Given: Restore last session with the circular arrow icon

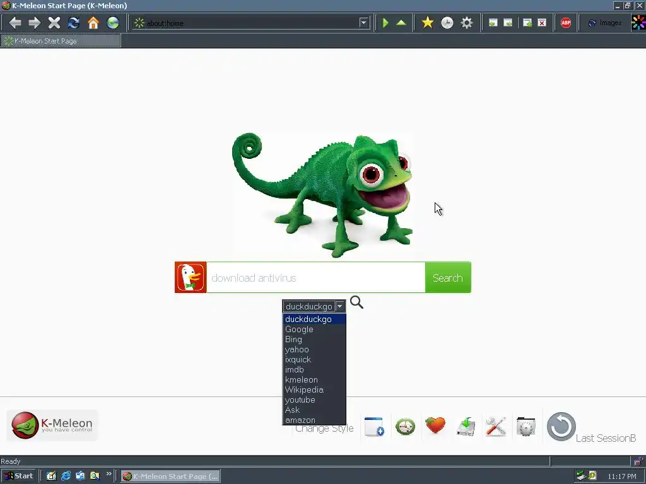Looking at the screenshot, I should [x=561, y=427].
